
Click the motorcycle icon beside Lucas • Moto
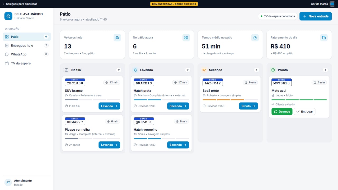(273, 96)
